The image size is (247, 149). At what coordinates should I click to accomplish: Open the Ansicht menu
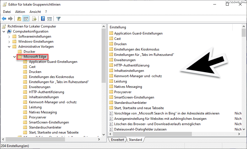pyautogui.click(x=35, y=12)
